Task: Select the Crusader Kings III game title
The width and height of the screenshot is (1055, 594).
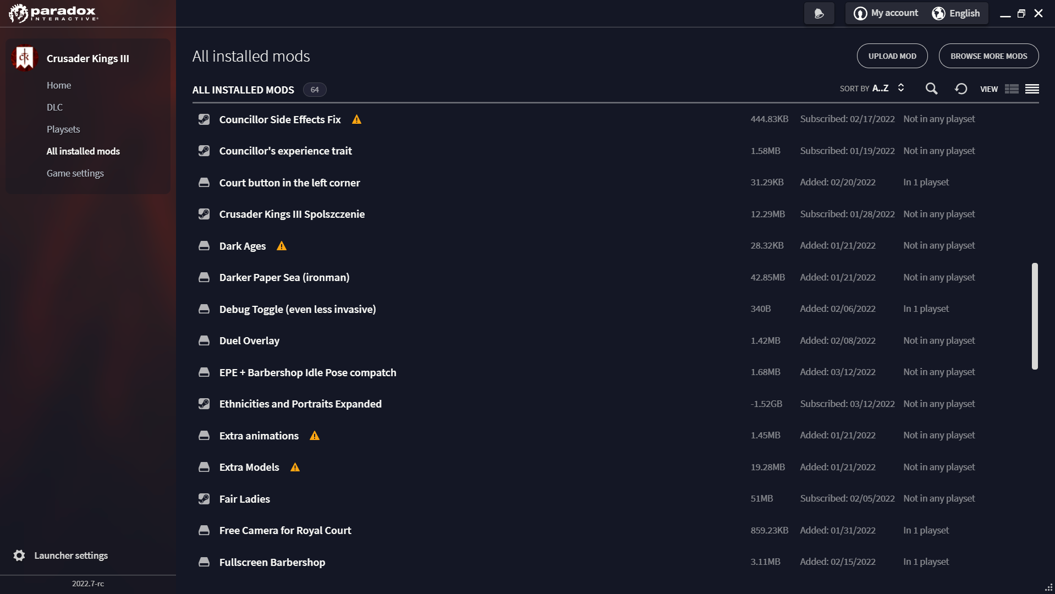Action: [88, 58]
